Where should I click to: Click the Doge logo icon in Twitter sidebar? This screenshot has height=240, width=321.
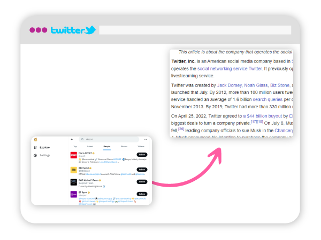(x=36, y=140)
